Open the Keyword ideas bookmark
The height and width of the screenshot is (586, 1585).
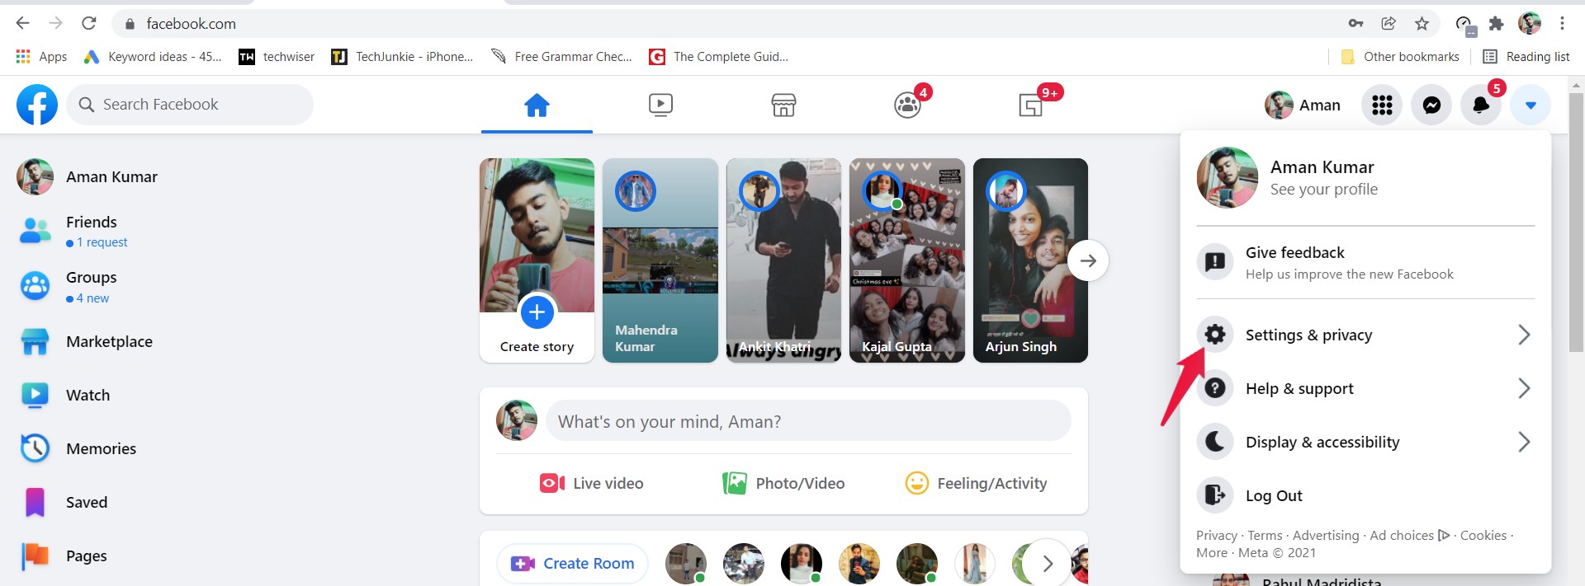pos(153,56)
